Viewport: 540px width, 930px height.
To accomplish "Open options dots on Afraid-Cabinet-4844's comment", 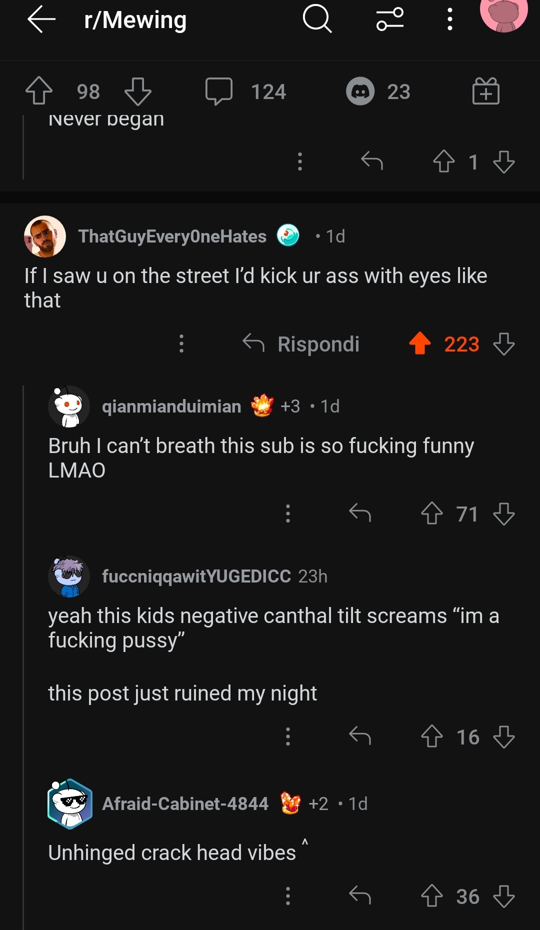I will point(287,895).
